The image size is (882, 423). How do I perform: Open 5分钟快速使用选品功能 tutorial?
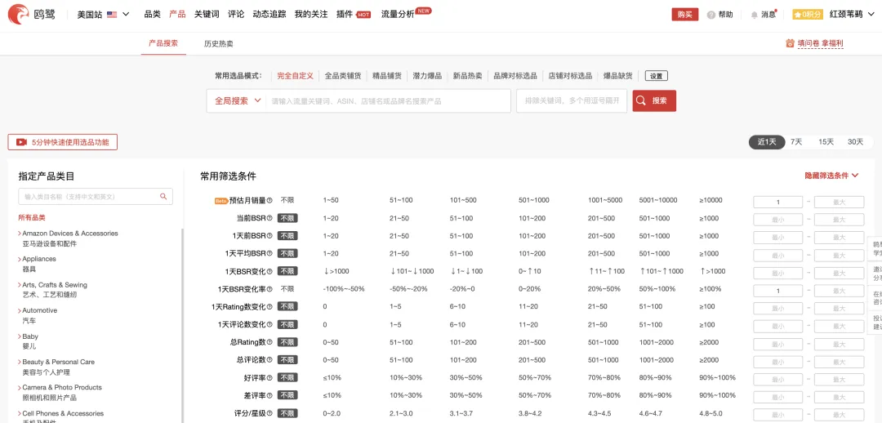click(x=62, y=142)
